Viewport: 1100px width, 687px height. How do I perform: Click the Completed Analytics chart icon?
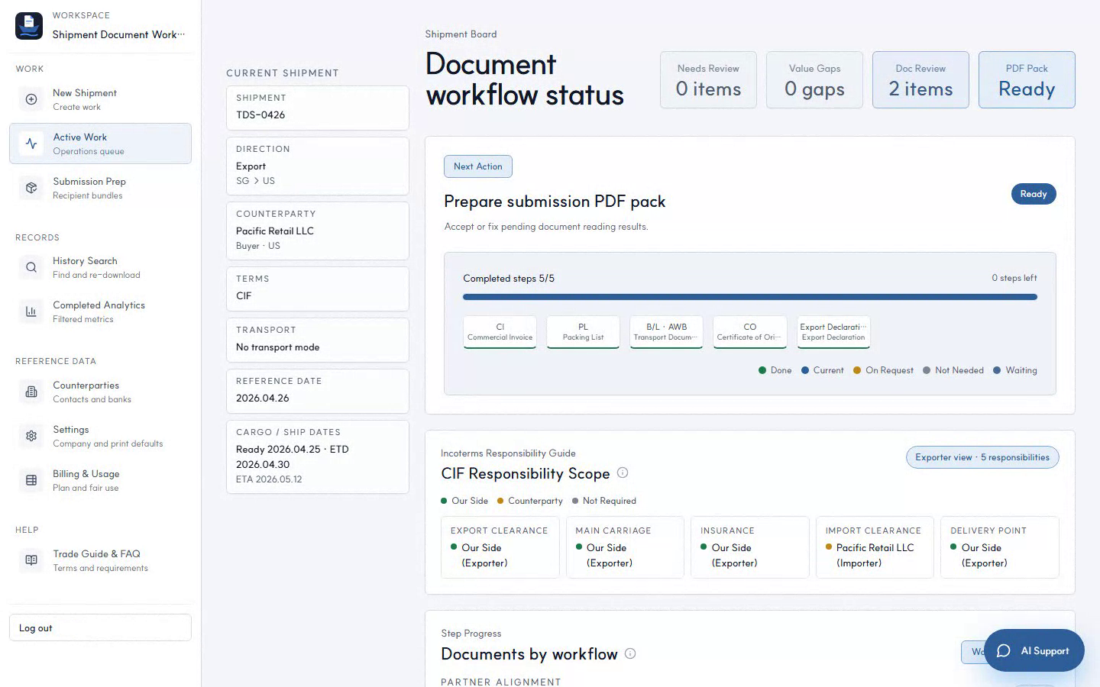(31, 311)
